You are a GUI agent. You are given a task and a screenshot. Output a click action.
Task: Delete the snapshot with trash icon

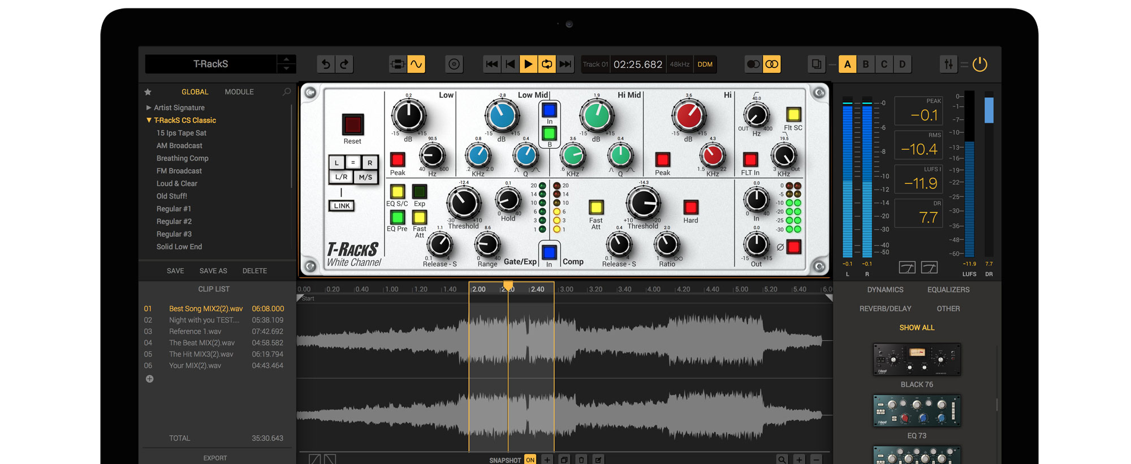tap(581, 459)
